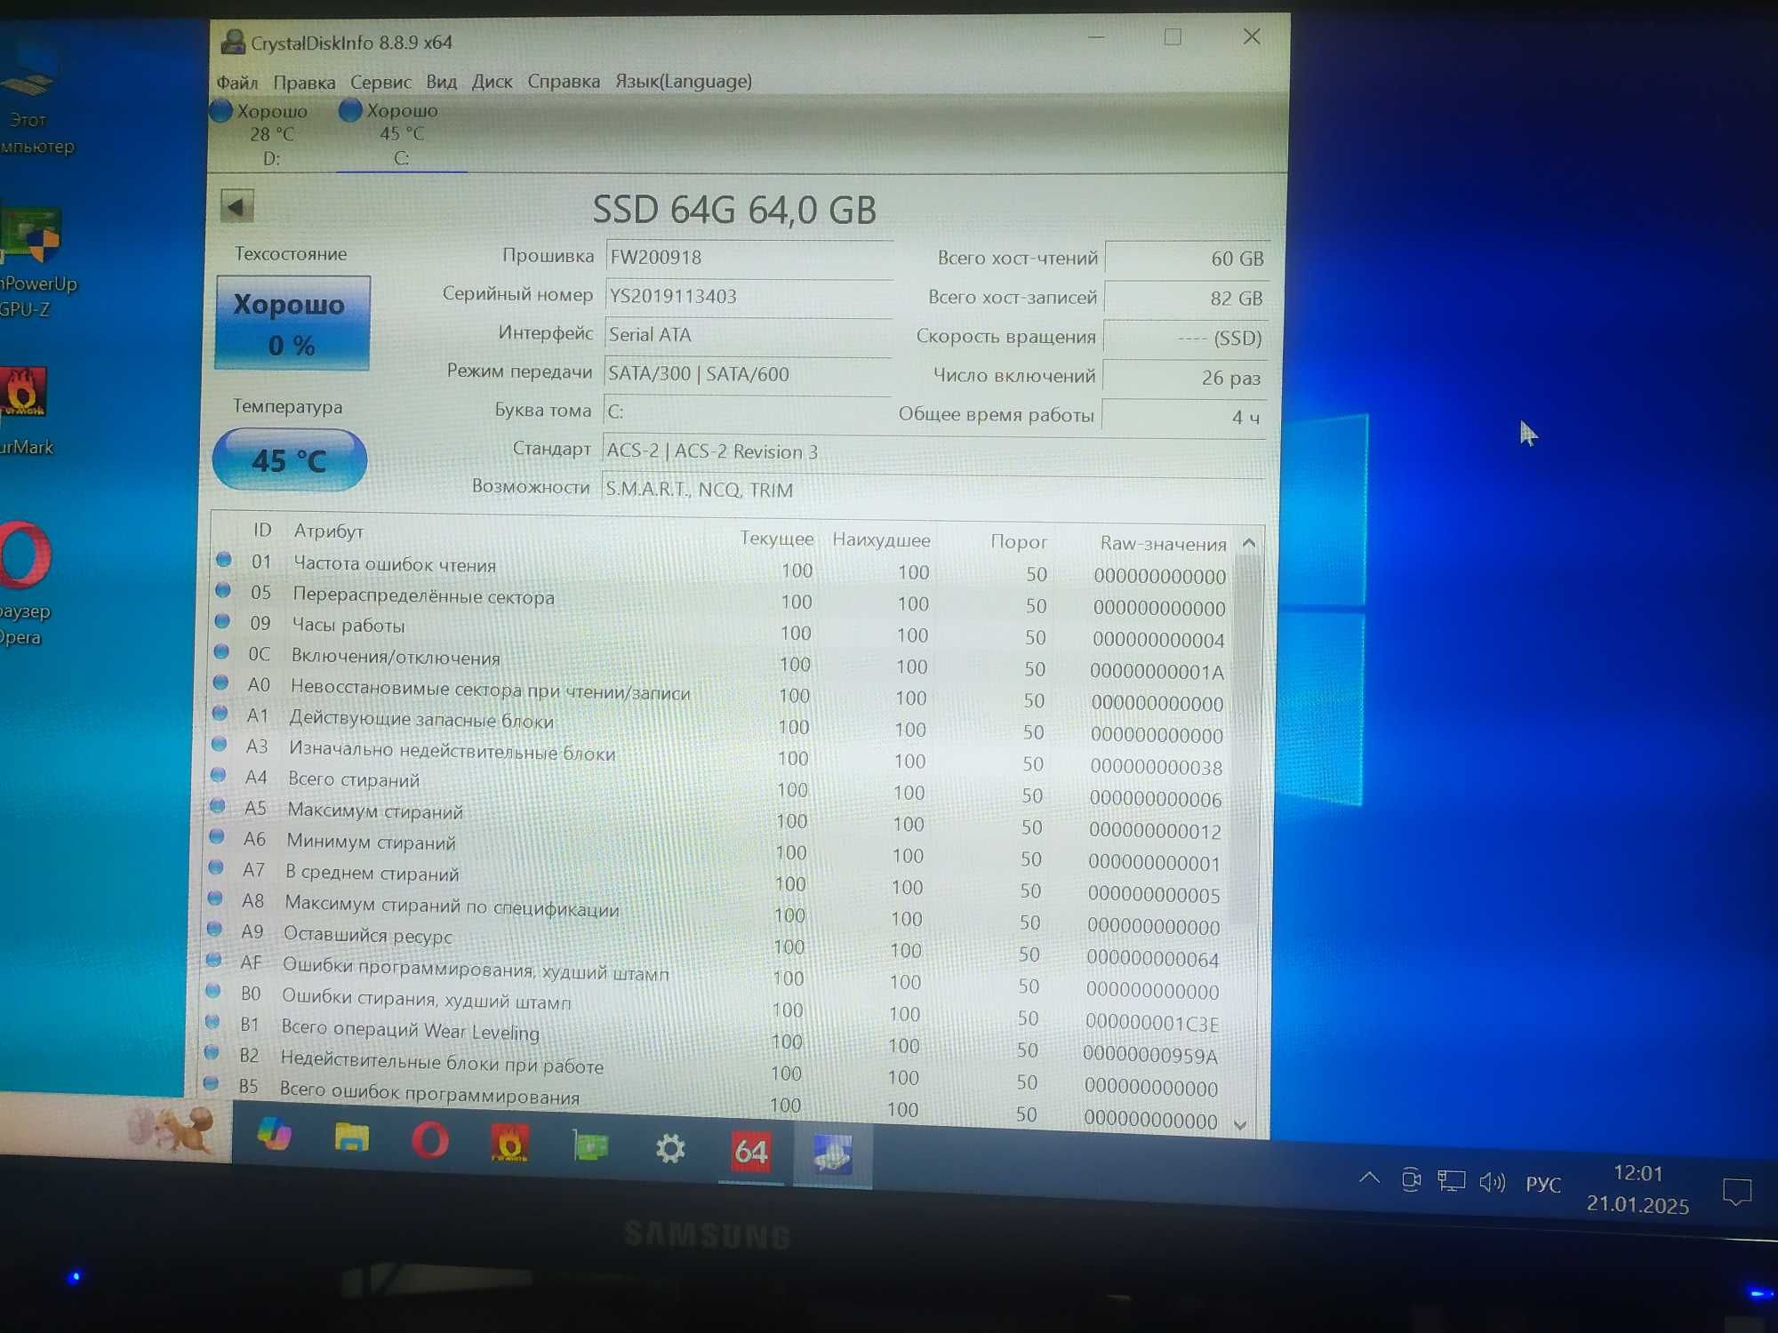
Task: Open FurMark desktop shortcut
Action: [25, 411]
